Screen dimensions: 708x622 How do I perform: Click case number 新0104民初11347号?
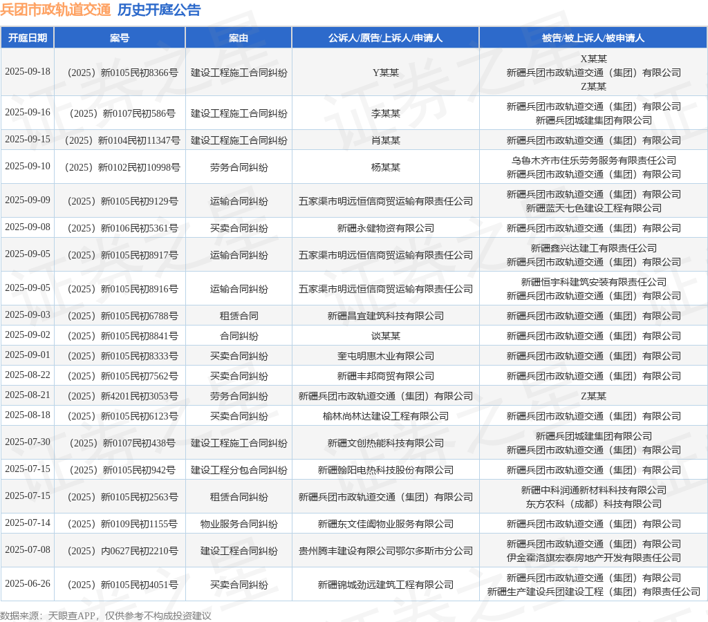coord(123,140)
